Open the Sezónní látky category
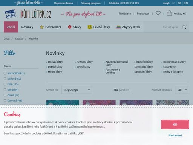 84,62
